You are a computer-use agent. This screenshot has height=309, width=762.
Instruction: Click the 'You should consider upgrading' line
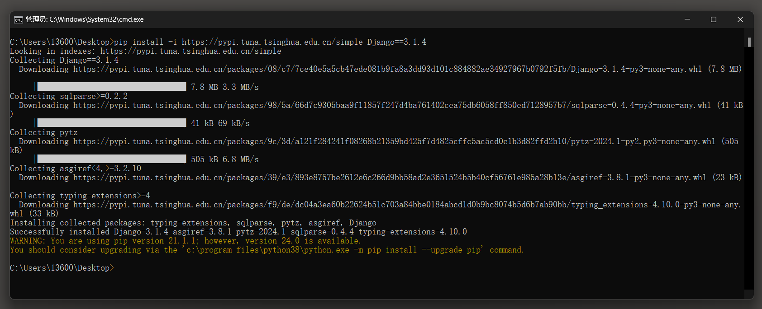click(267, 250)
